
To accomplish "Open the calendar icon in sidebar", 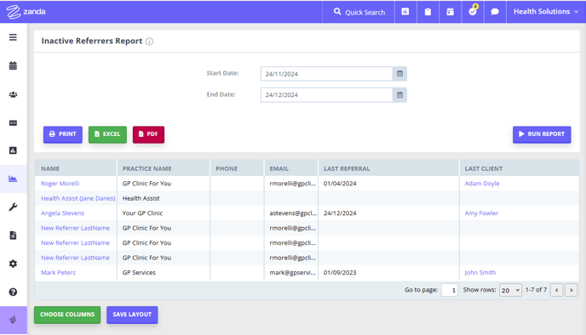I will 13,65.
